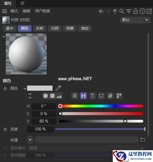Collapse the material preview chevron
Screen dimensions: 153x162
tap(4, 36)
